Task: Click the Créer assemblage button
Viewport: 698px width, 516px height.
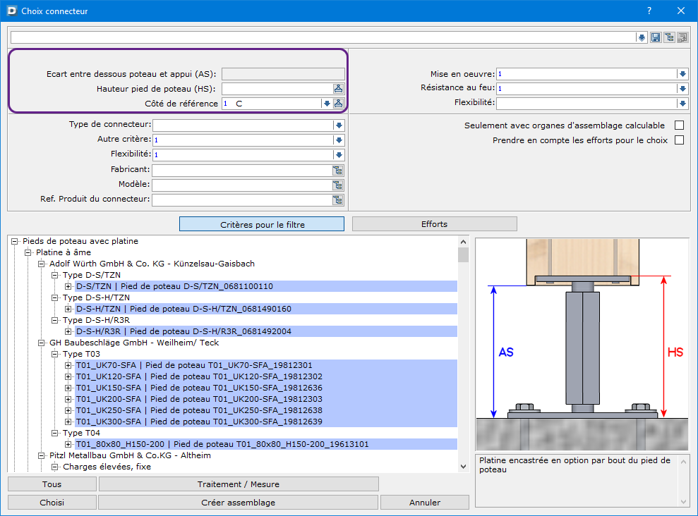Action: 238,503
